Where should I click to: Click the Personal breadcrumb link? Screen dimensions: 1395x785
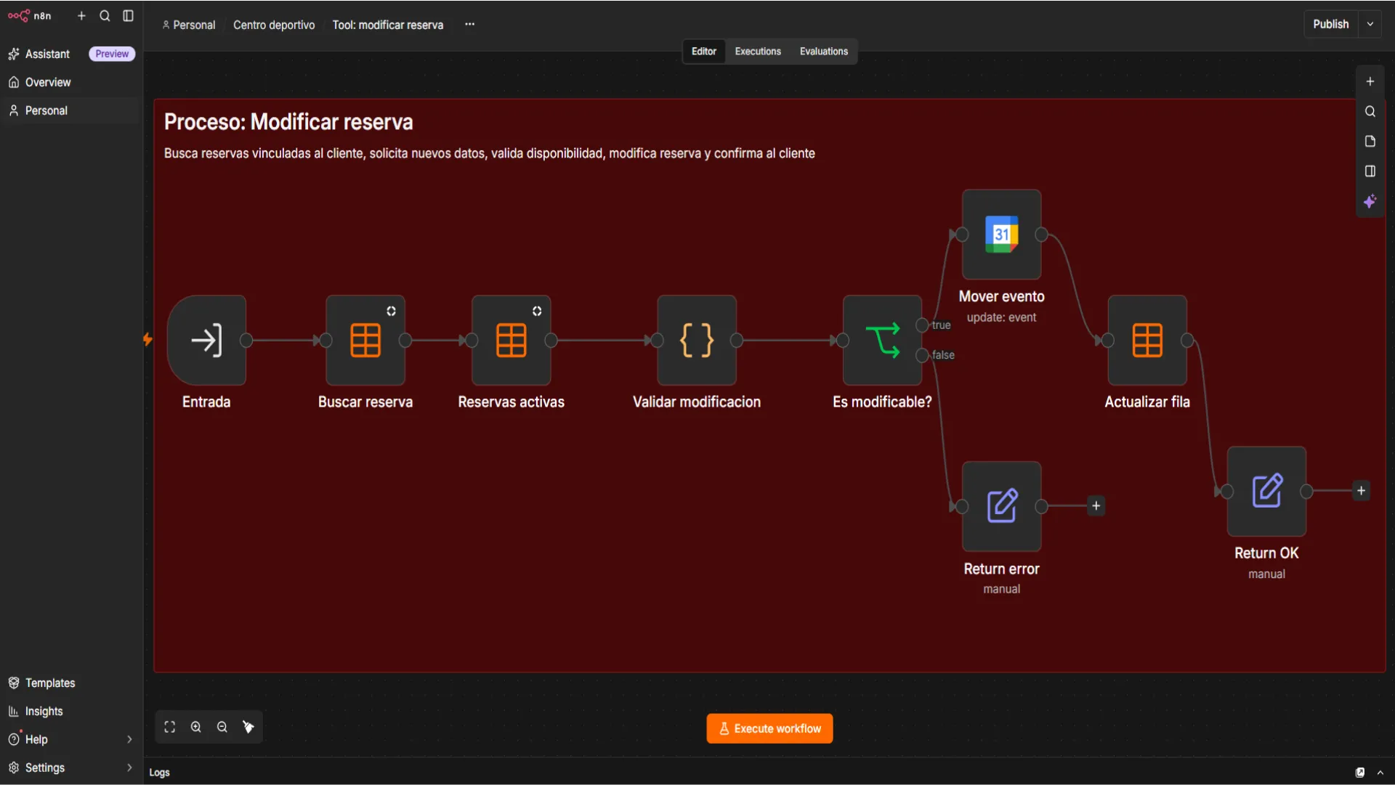189,25
